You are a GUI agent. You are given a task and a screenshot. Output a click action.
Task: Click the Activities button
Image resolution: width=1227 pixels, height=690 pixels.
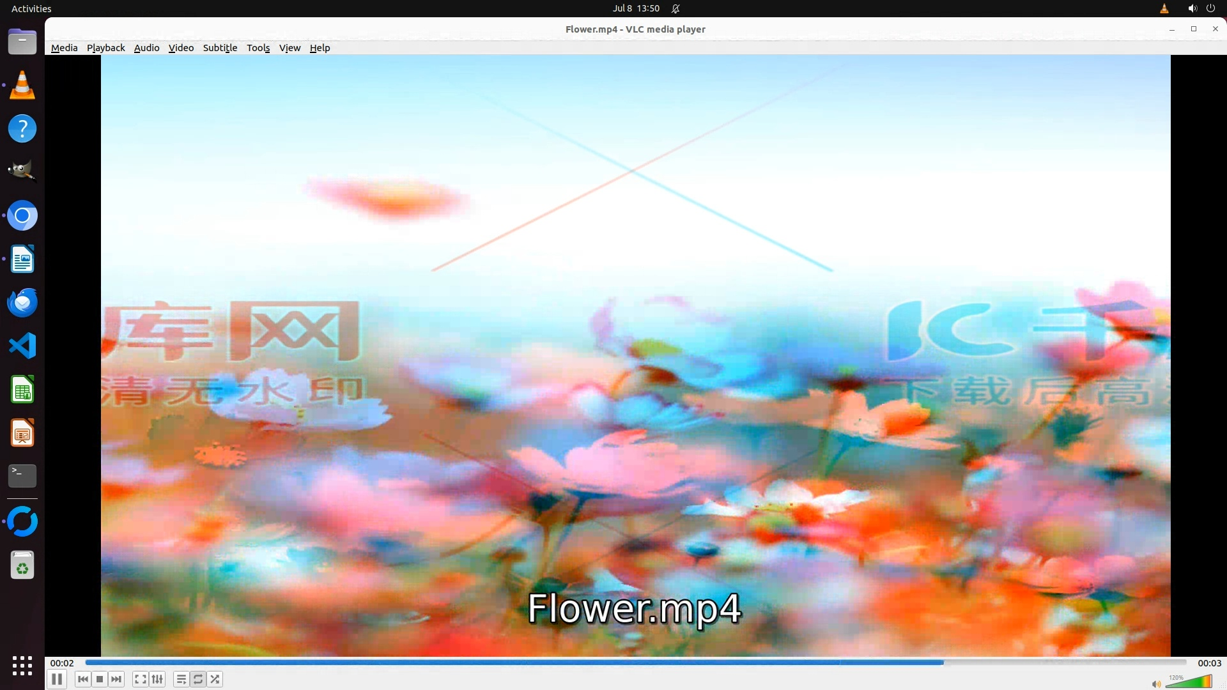[x=31, y=8]
